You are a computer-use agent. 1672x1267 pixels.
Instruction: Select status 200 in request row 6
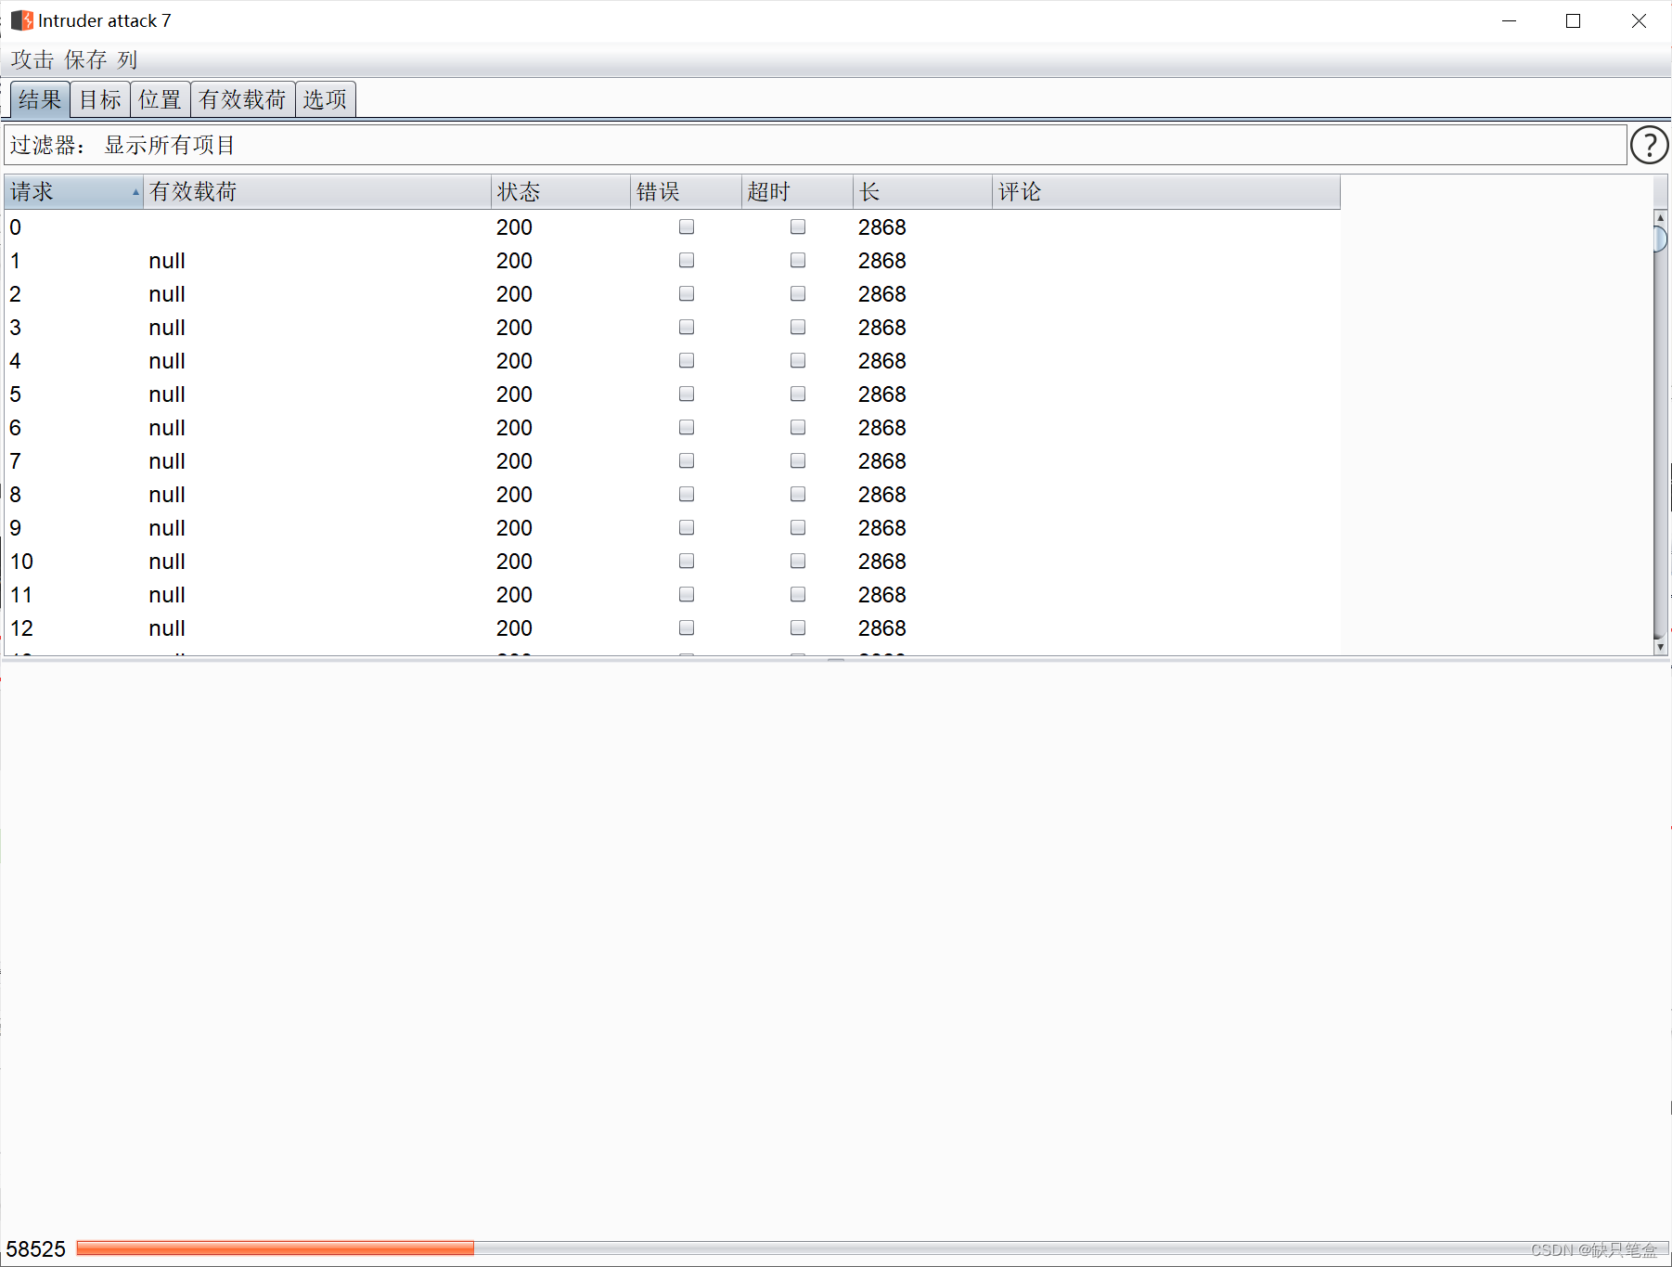pos(514,428)
